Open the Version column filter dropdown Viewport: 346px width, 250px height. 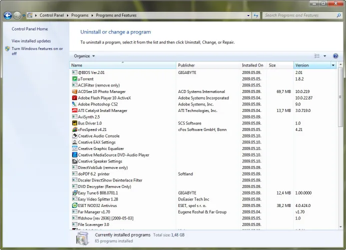pos(333,65)
